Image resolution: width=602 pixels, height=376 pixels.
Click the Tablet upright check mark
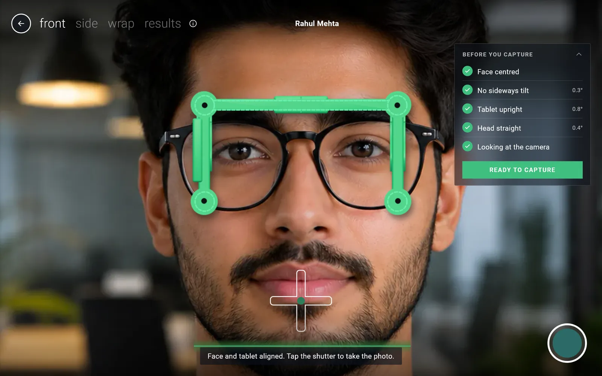pyautogui.click(x=467, y=109)
